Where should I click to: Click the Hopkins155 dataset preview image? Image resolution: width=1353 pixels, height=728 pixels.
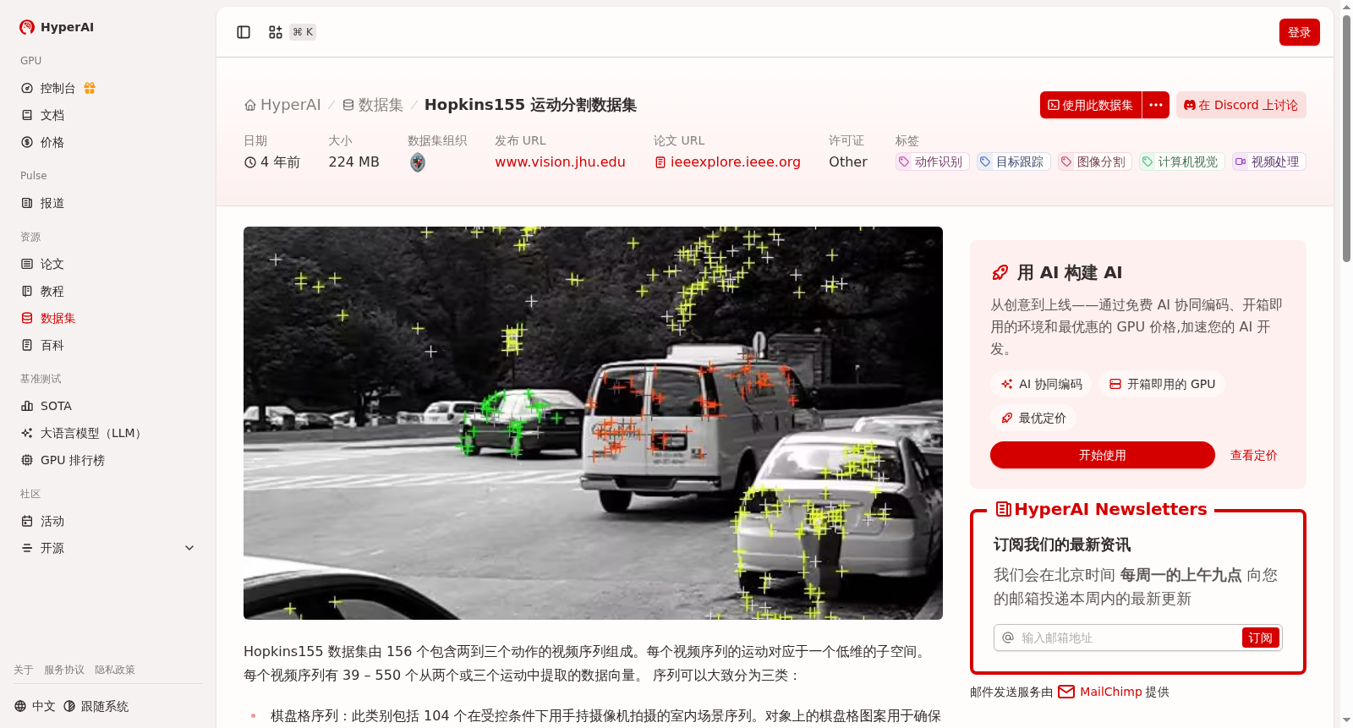pos(593,423)
